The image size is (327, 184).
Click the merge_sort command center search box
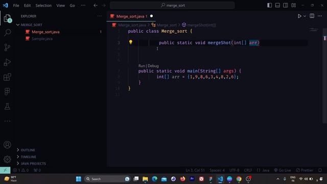click(172, 6)
